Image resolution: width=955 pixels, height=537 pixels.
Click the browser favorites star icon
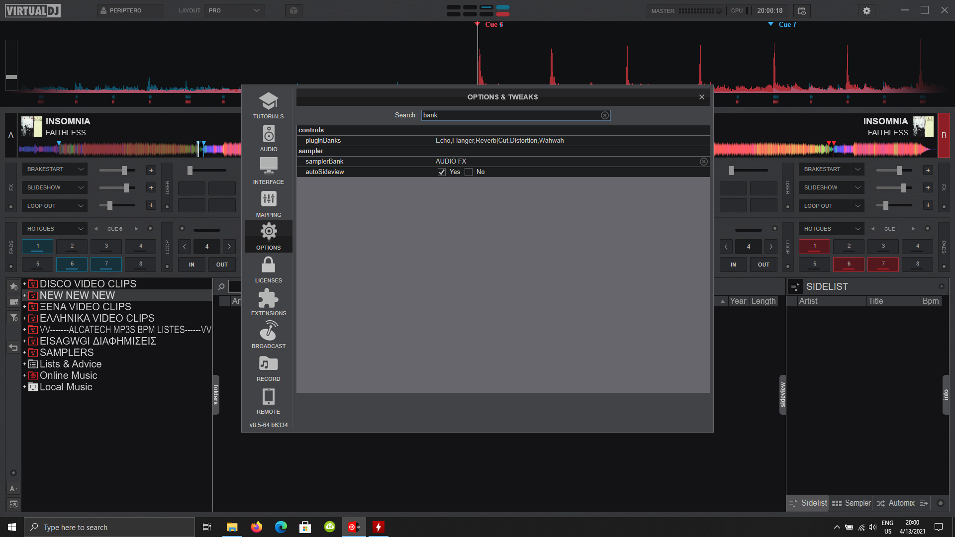[13, 286]
